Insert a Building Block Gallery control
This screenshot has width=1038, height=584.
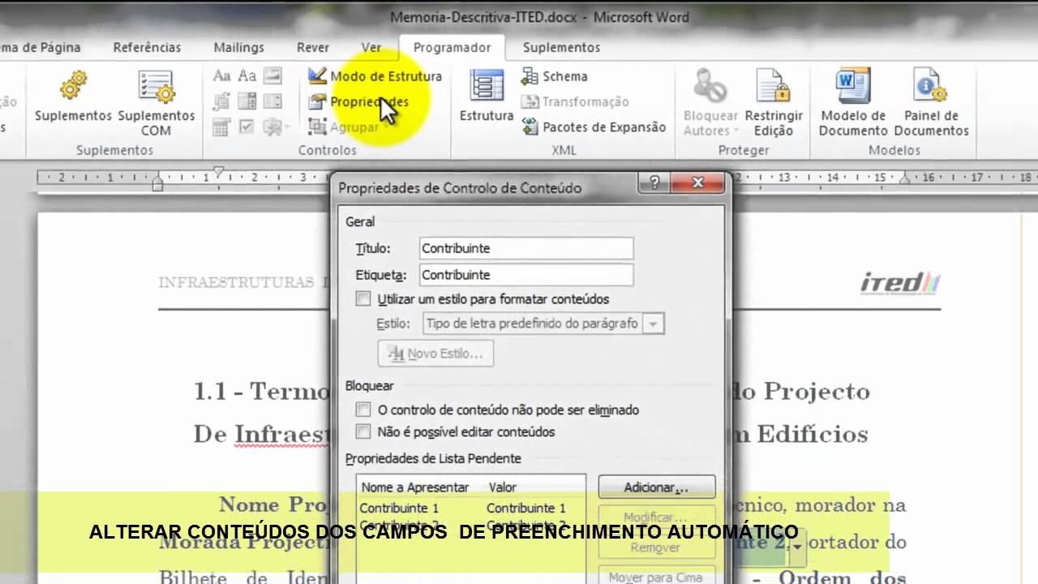pos(221,101)
